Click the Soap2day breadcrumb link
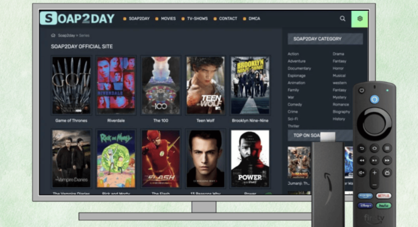 tap(66, 36)
